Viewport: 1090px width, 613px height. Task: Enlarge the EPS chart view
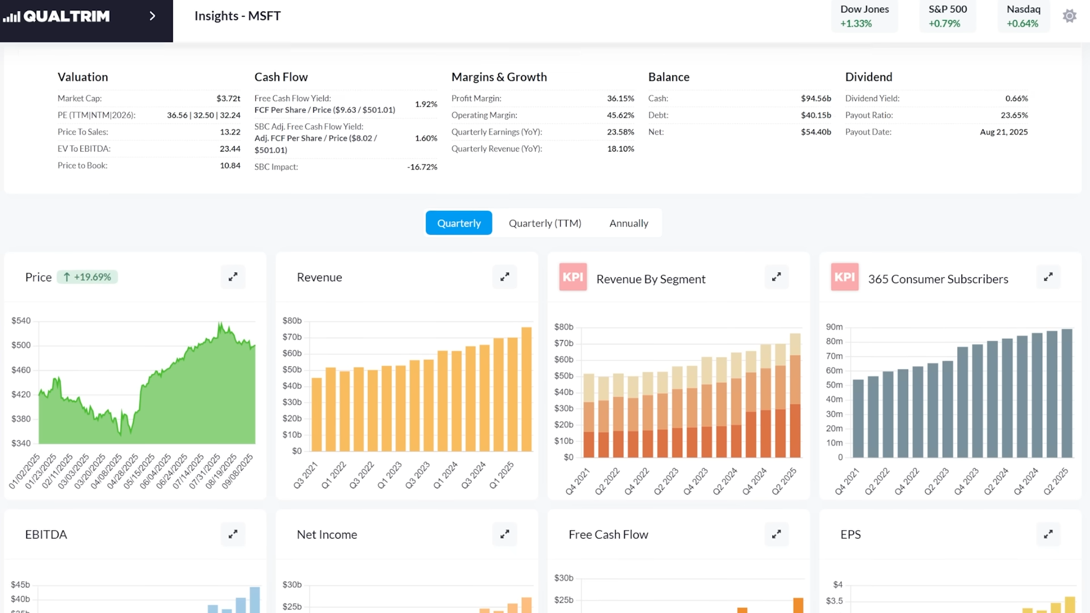(x=1048, y=534)
